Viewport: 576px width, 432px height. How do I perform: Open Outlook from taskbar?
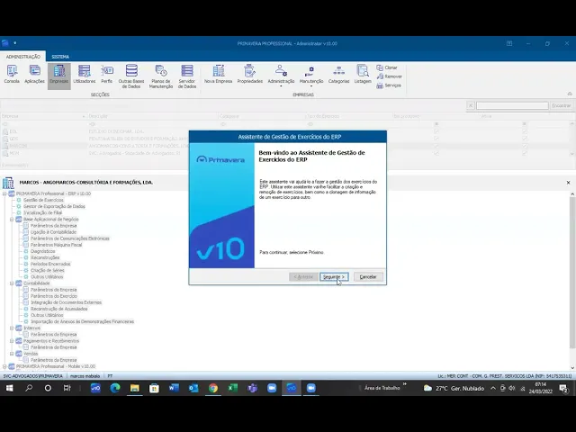point(193,388)
